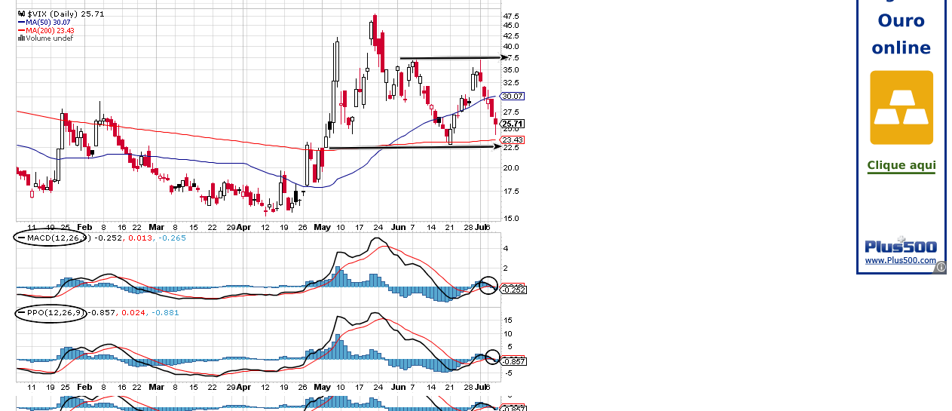Click the 'PPO(12,26,9)' indicator label
This screenshot has height=411, width=952.
[52, 312]
